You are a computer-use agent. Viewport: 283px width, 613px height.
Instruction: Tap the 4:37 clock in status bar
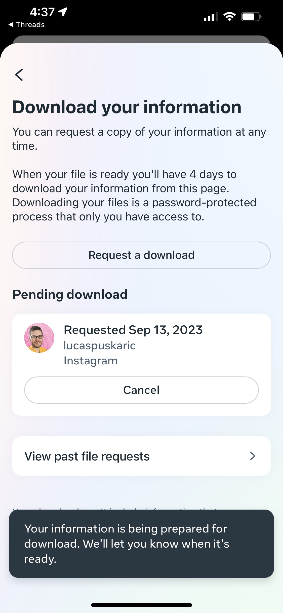42,12
